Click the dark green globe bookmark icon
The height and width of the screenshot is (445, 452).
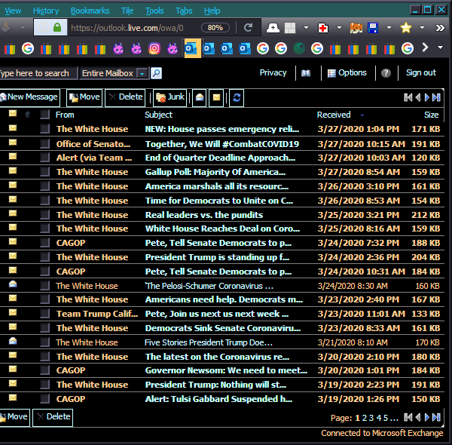coord(299,48)
